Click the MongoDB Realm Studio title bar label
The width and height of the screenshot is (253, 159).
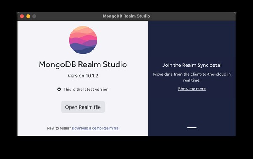point(126,16)
